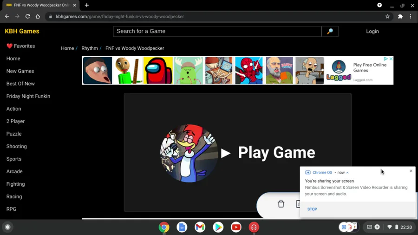
Task: Open Play Store from the shelf
Action: (218, 227)
